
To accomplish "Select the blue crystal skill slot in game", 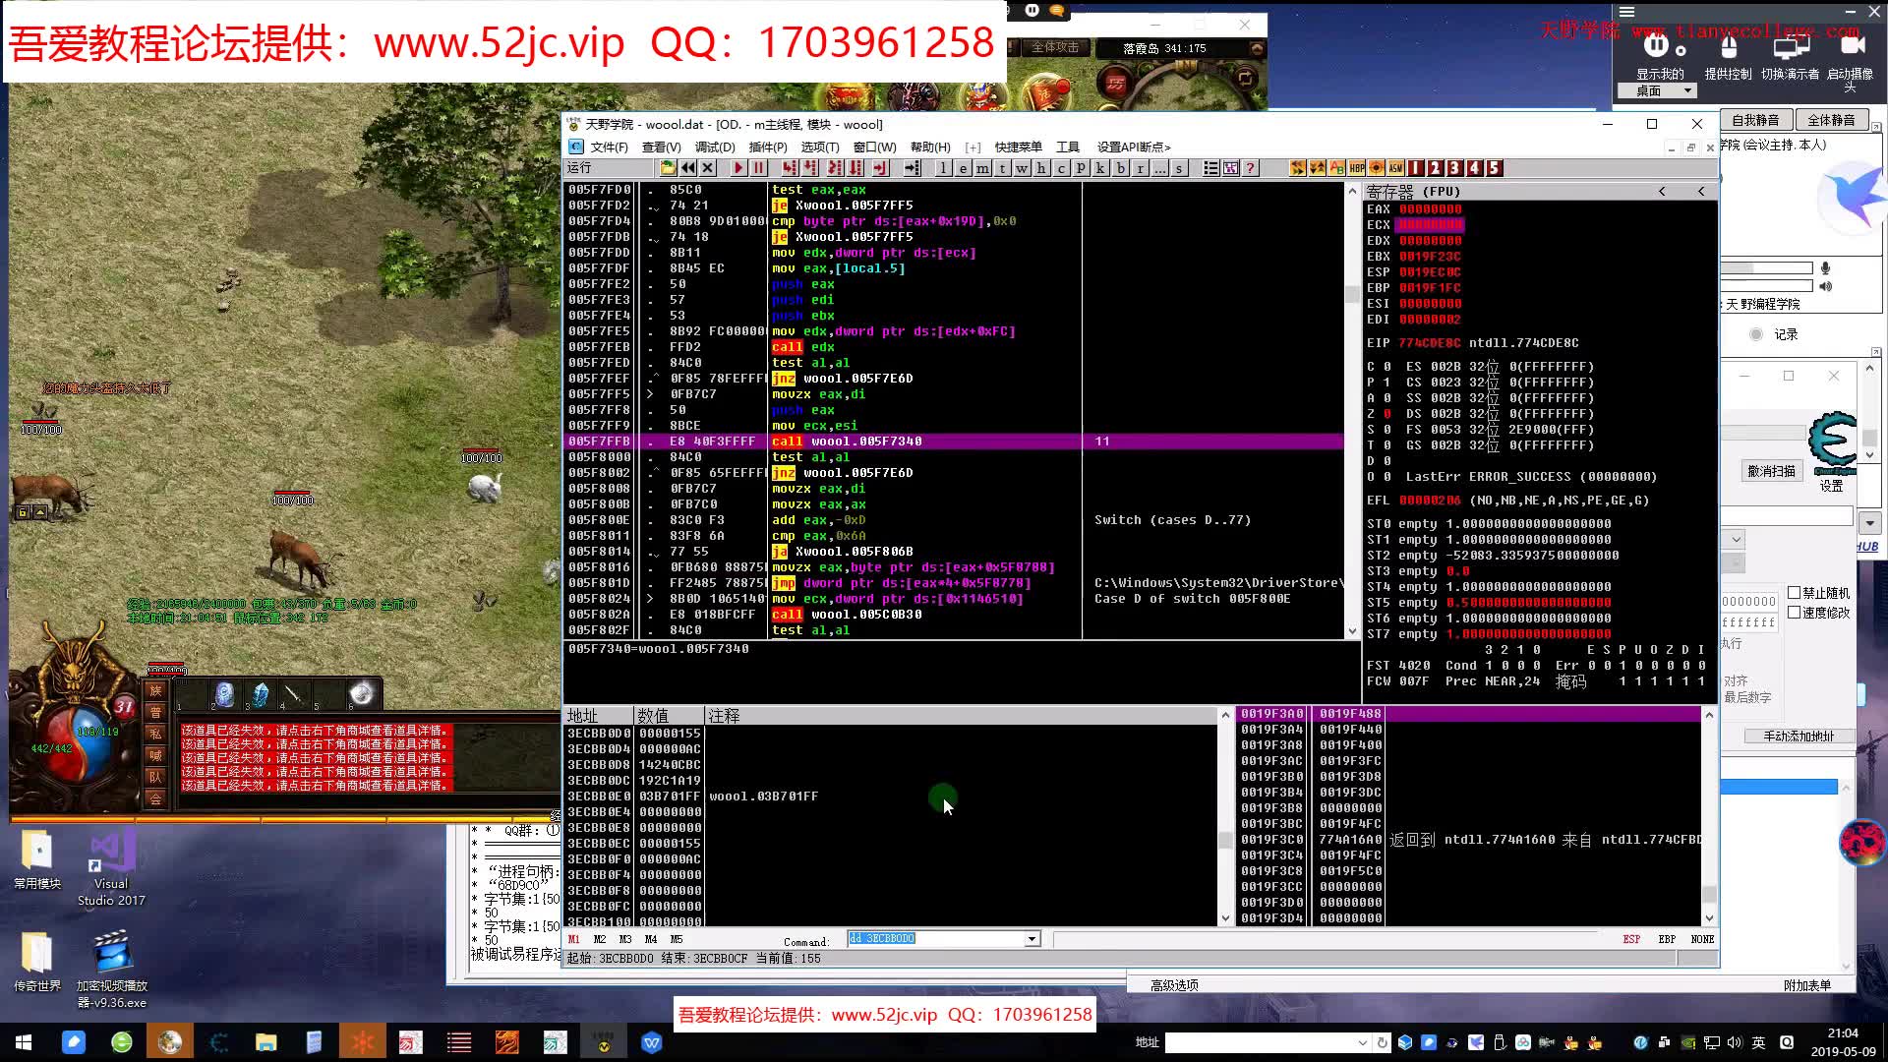I will pyautogui.click(x=260, y=694).
